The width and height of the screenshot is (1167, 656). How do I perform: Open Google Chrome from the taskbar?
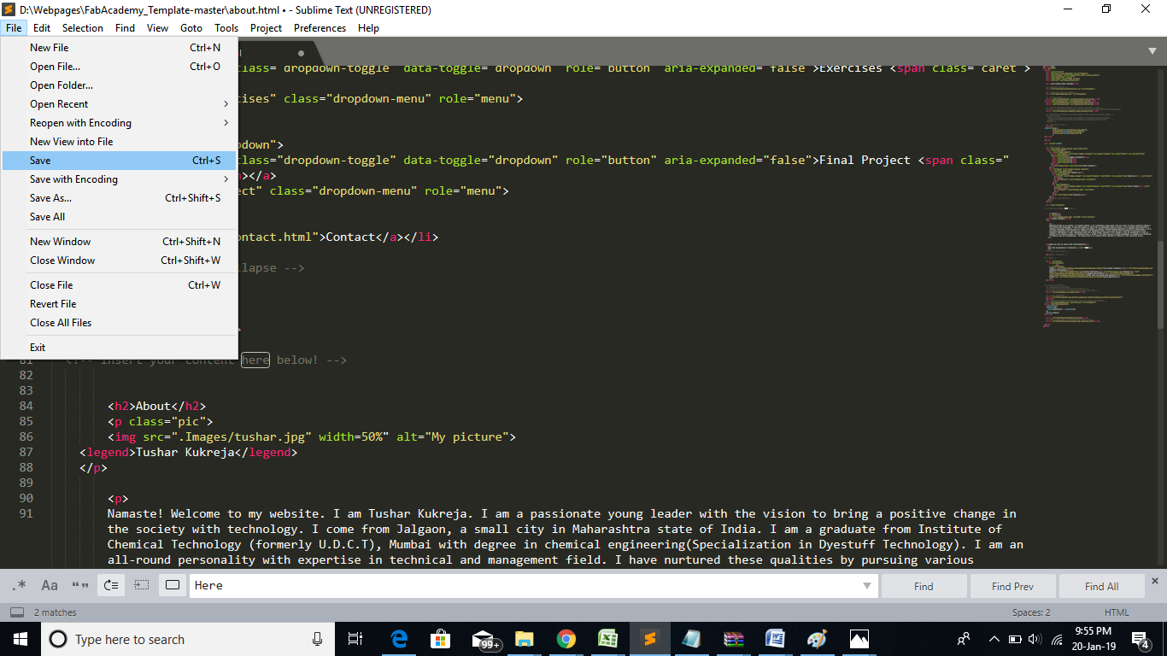[x=566, y=639]
